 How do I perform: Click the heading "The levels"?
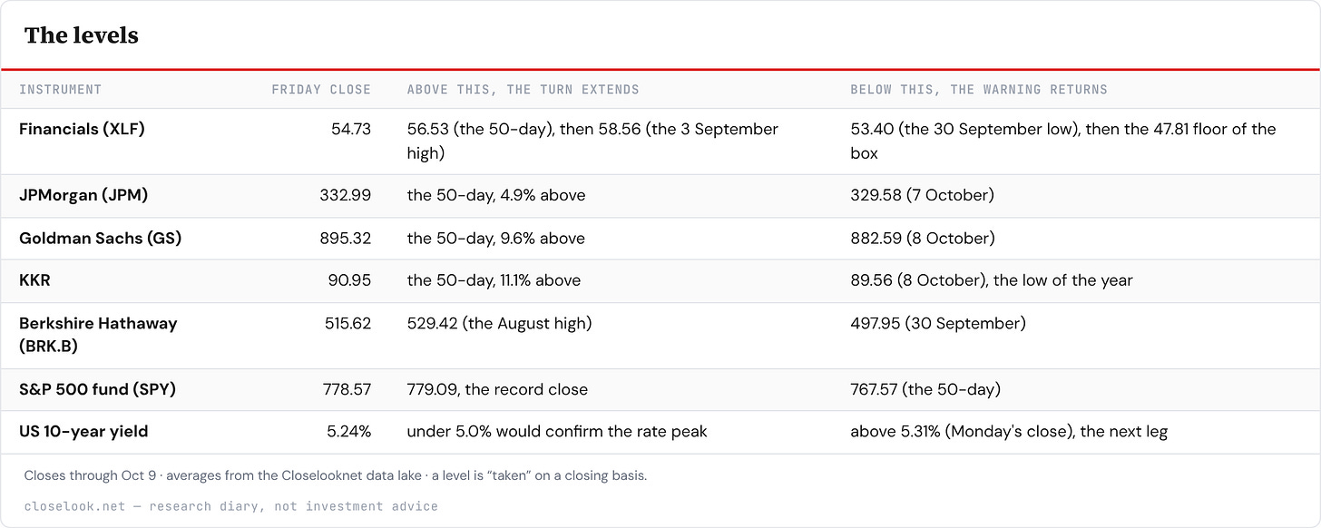coord(81,35)
